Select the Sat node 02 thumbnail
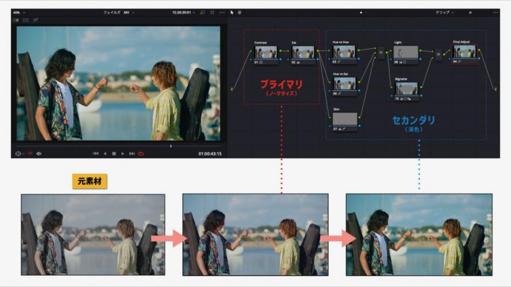The width and height of the screenshot is (511, 287). pos(303,52)
